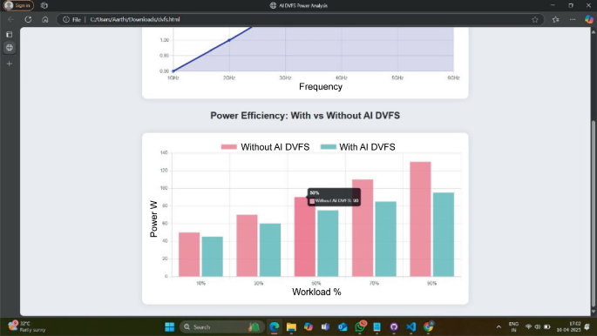Screen dimensions: 597x336
Task: Open the volume speaker tray icon
Action: [x=538, y=327]
